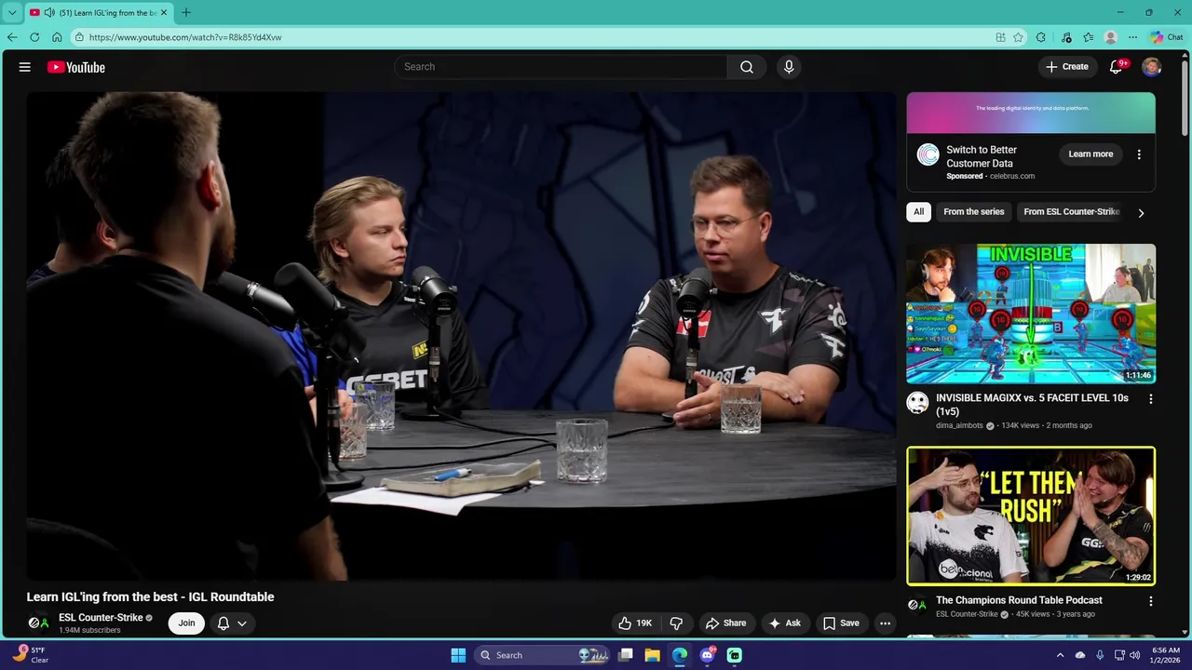
Task: Add this page to favorites star
Action: [x=1018, y=37]
